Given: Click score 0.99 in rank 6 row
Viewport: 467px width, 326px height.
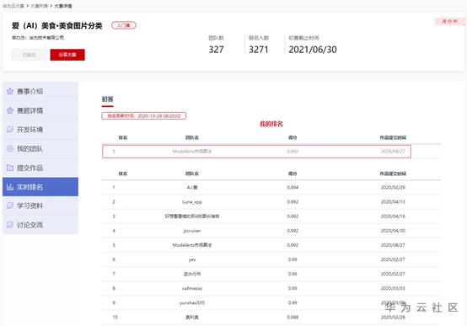Looking at the screenshot, I should [293, 259].
